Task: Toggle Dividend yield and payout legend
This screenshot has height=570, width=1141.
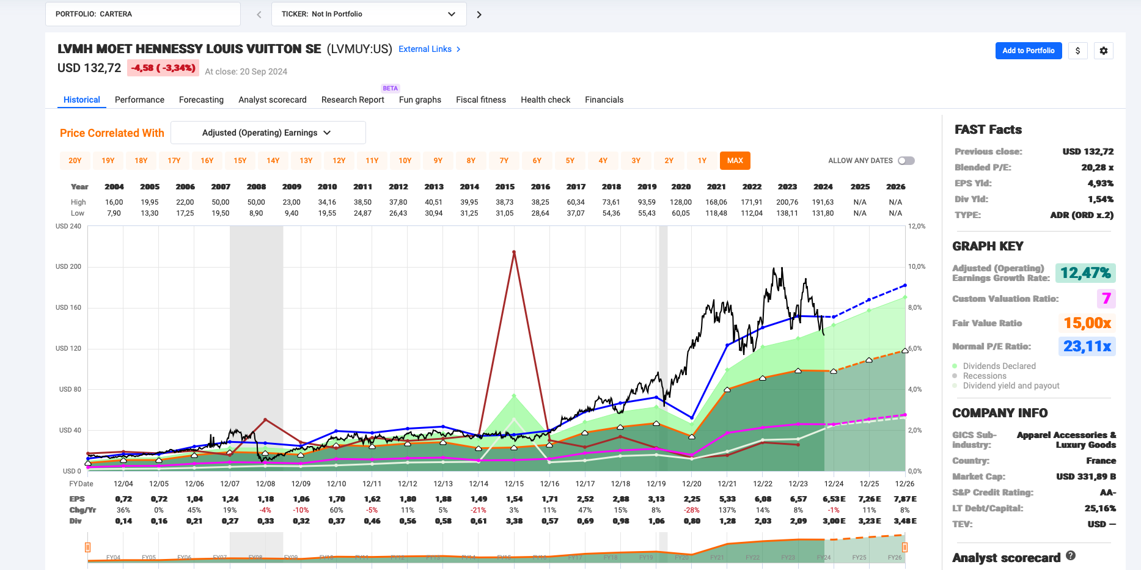Action: tap(1006, 385)
